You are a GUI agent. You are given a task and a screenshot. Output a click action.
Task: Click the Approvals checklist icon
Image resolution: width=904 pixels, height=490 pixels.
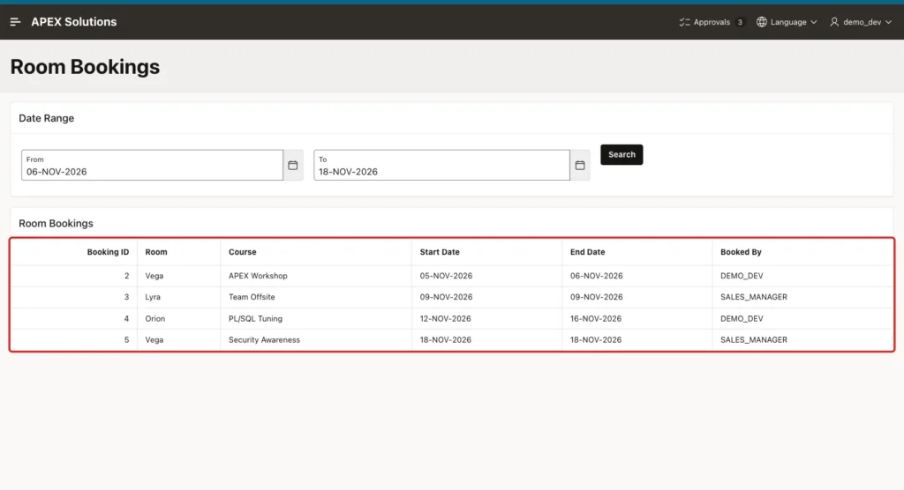pos(684,22)
